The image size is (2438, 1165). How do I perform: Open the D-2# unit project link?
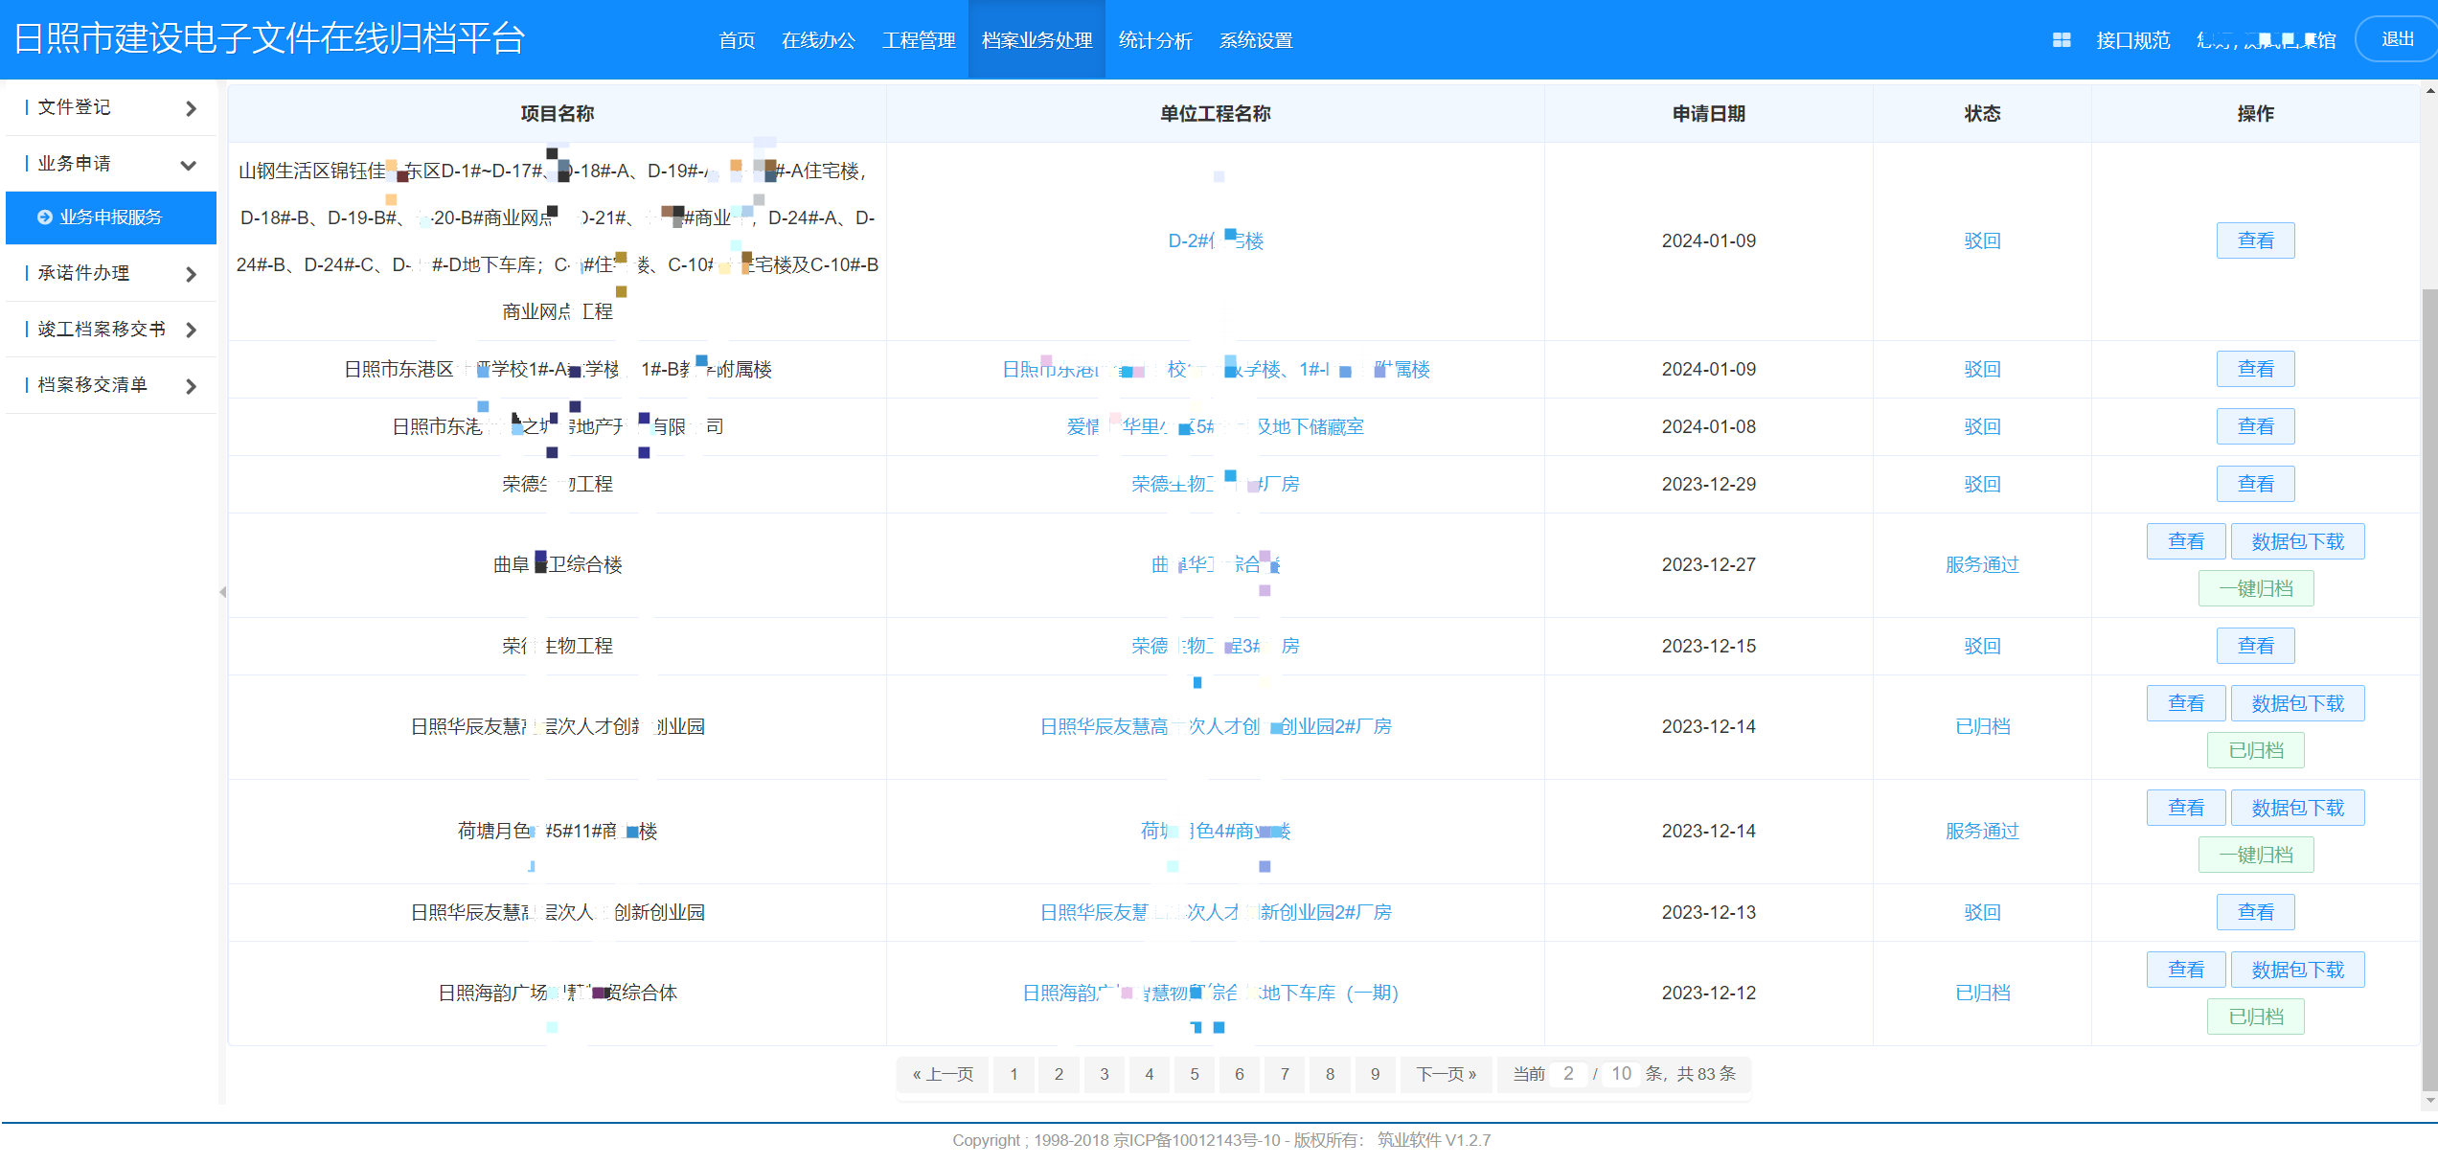1216,241
